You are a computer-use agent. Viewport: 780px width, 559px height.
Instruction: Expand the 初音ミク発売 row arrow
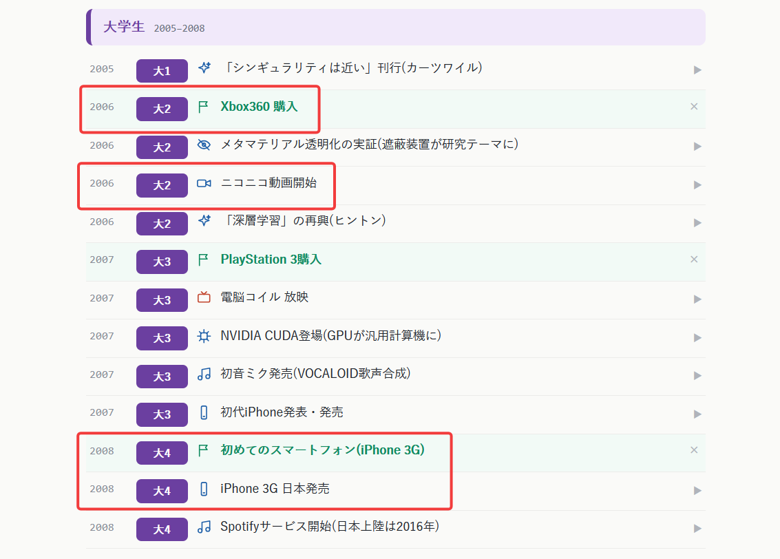pyautogui.click(x=697, y=376)
